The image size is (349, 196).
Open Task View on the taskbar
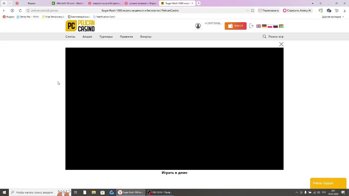pos(76,192)
